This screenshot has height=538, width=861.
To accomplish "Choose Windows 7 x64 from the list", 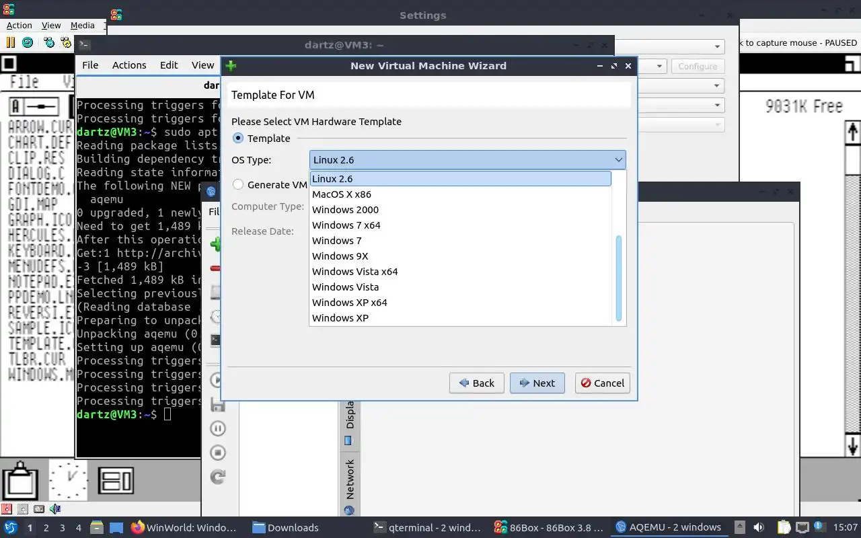I will (461, 225).
